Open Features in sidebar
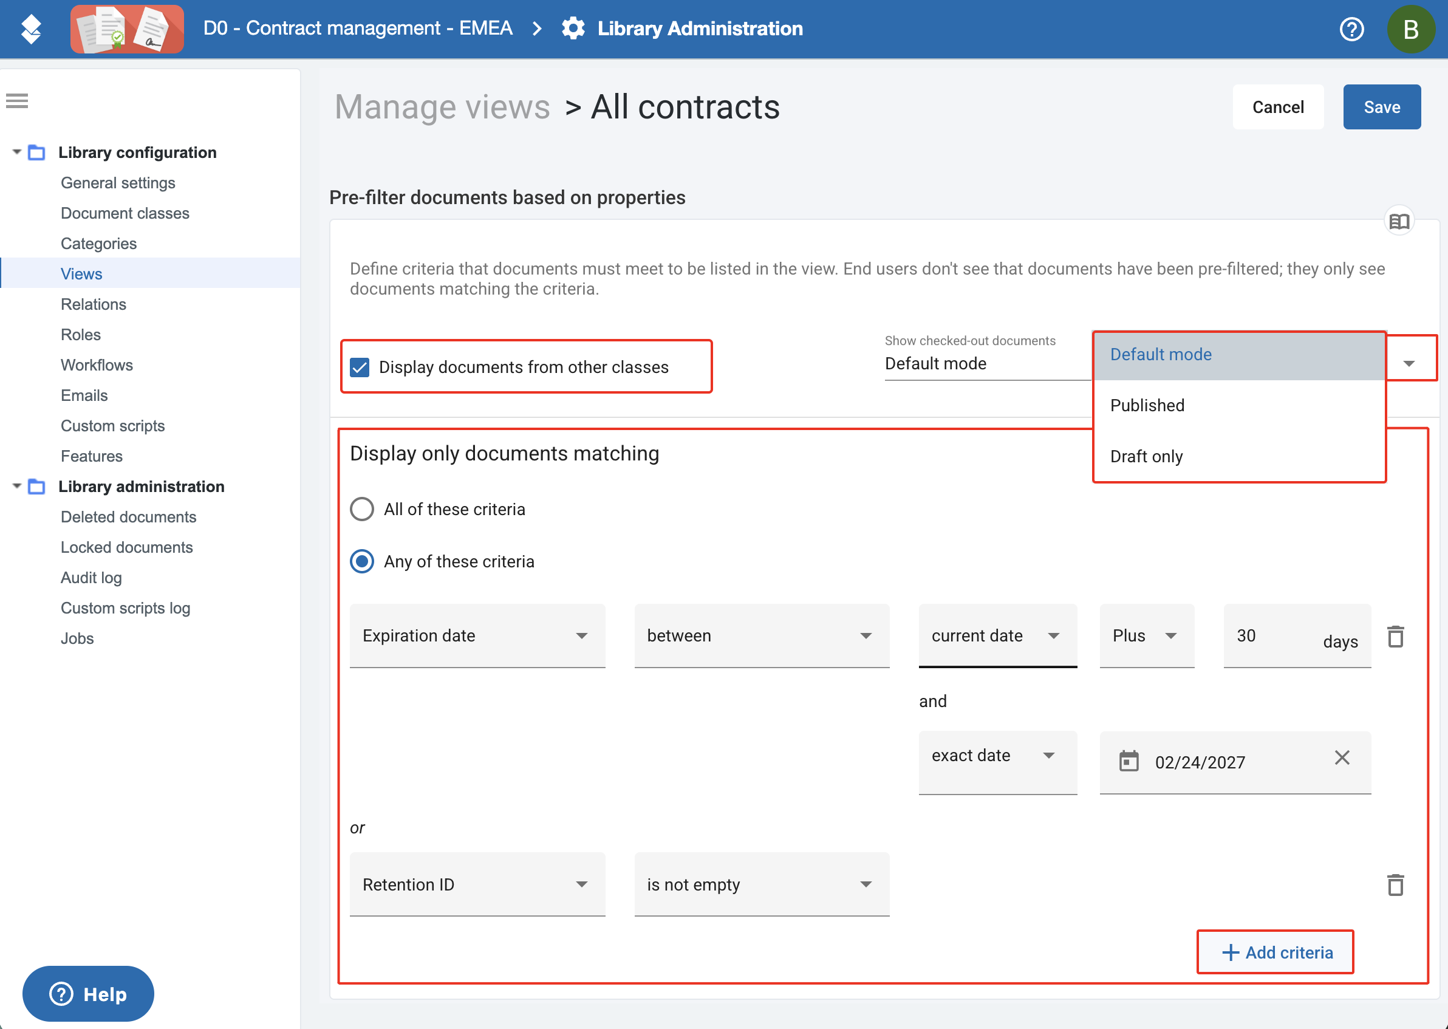This screenshot has height=1029, width=1448. [92, 456]
